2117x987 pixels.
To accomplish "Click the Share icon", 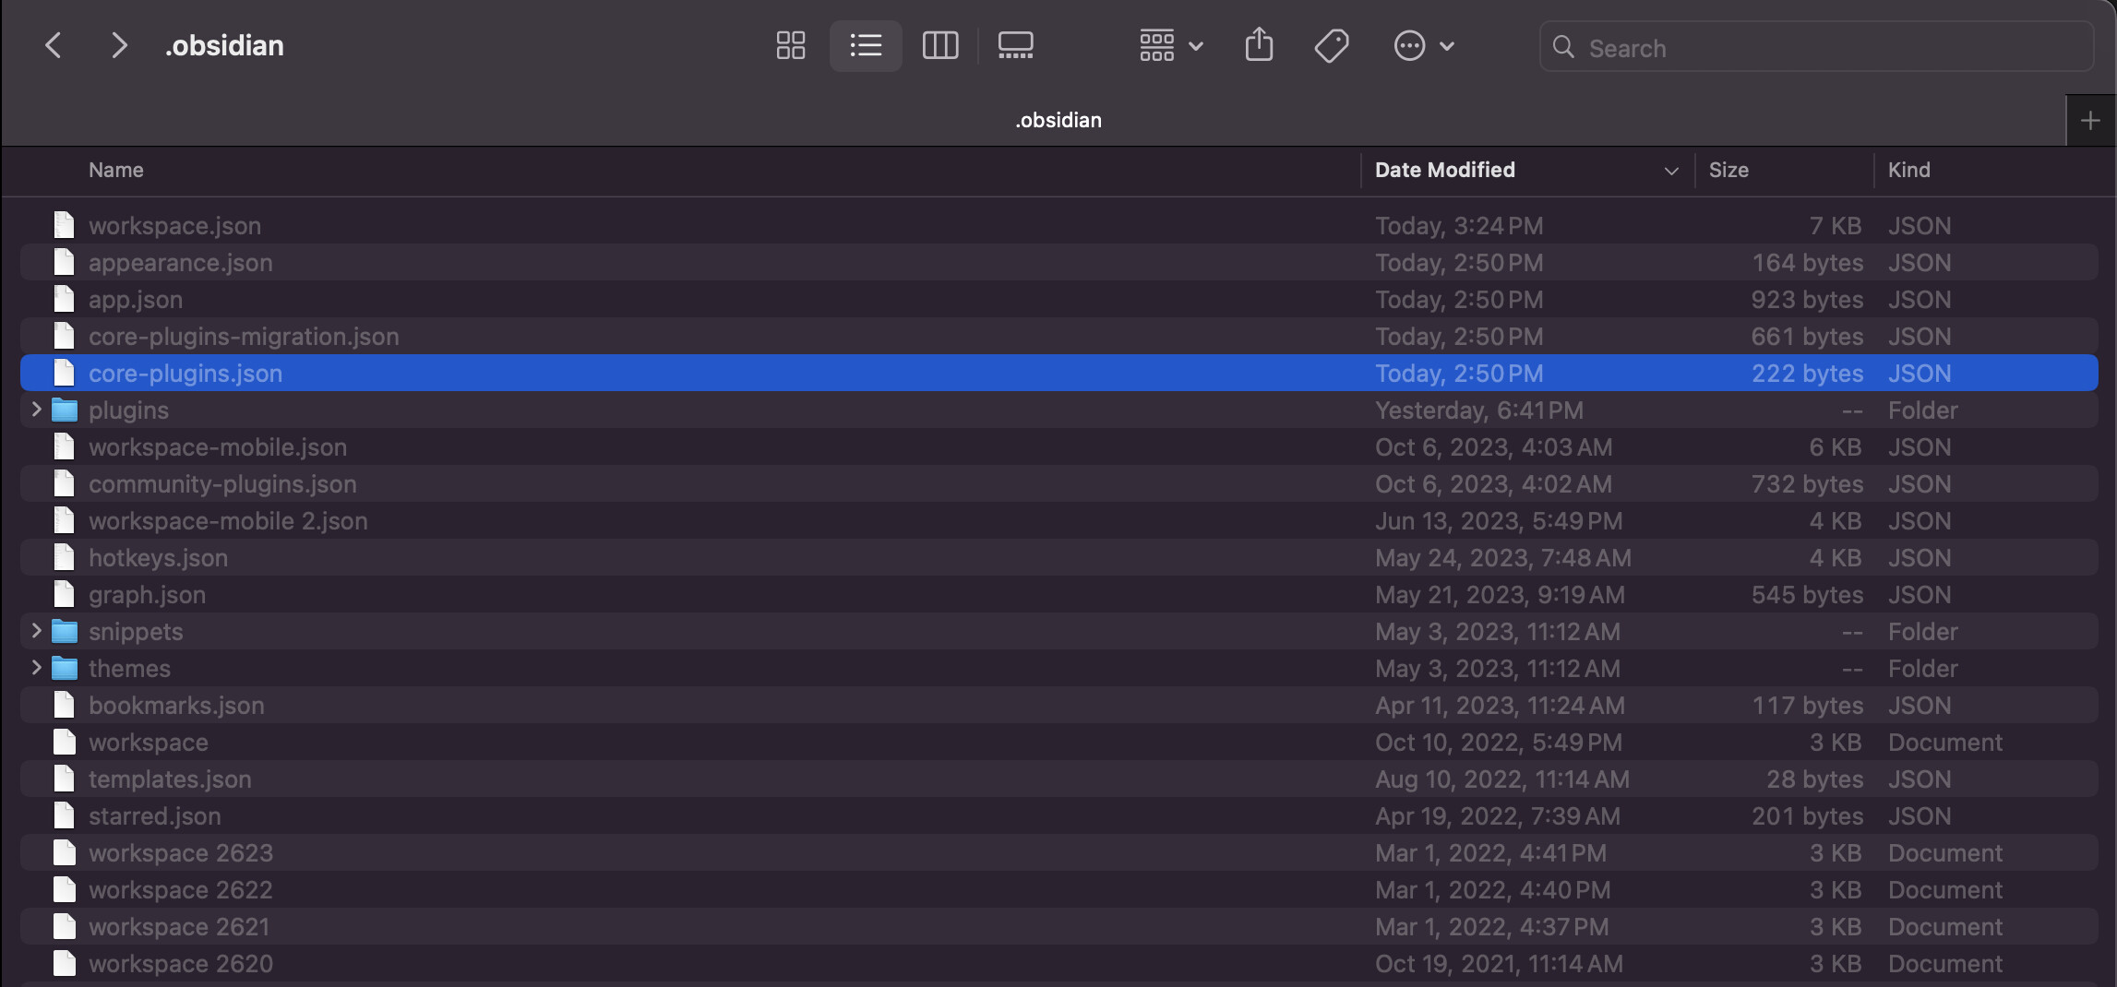I will tap(1259, 45).
